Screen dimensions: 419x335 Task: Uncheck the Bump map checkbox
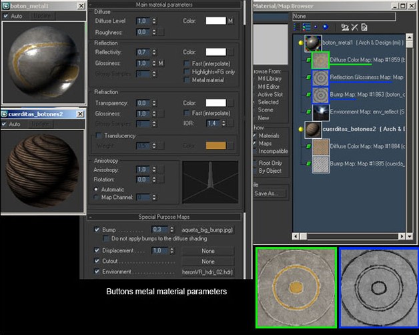click(x=97, y=229)
